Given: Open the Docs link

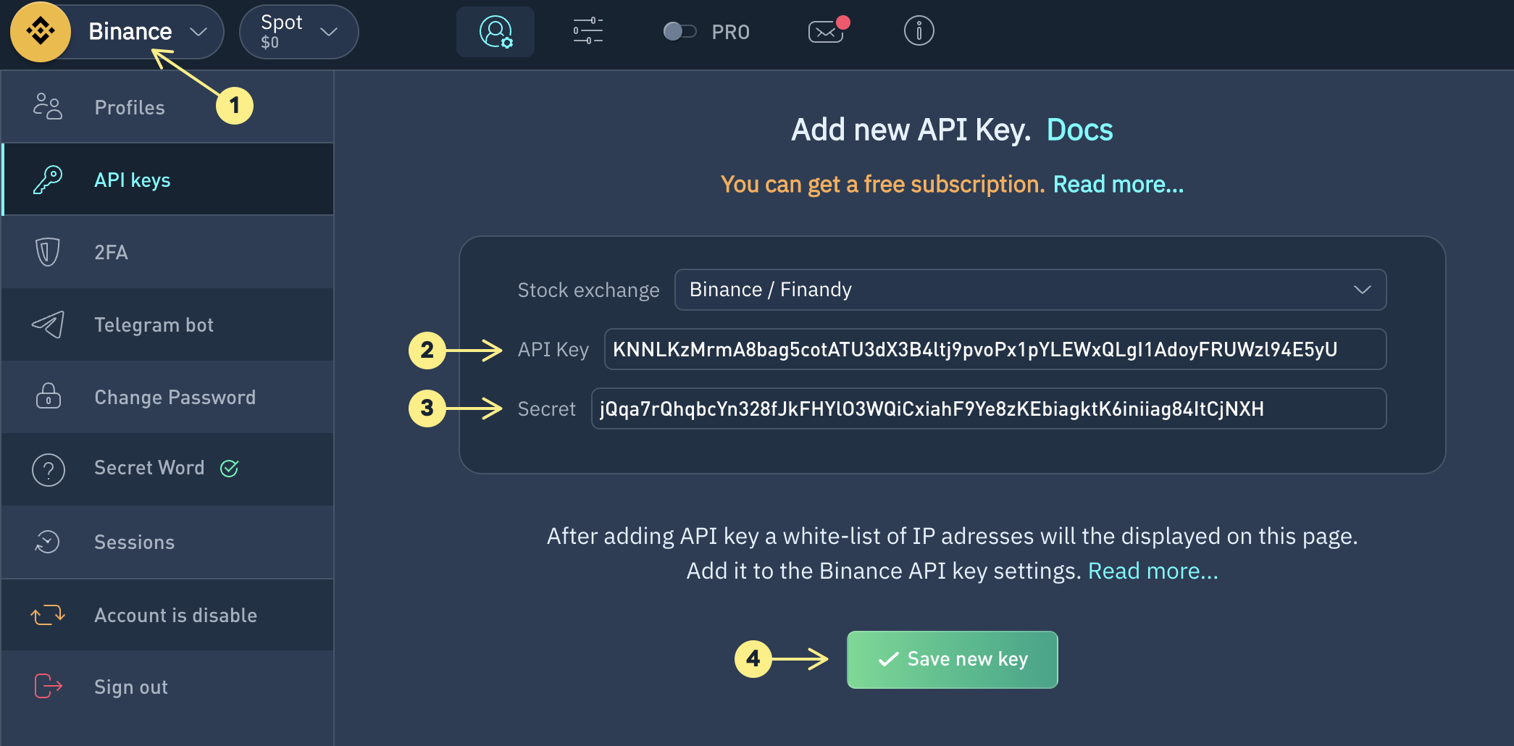Looking at the screenshot, I should tap(1079, 130).
